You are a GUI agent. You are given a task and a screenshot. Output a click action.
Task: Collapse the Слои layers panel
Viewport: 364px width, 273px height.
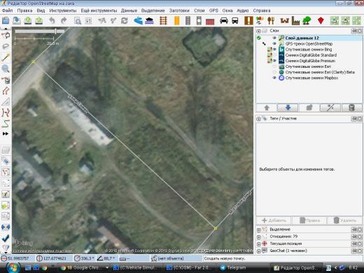[258, 31]
